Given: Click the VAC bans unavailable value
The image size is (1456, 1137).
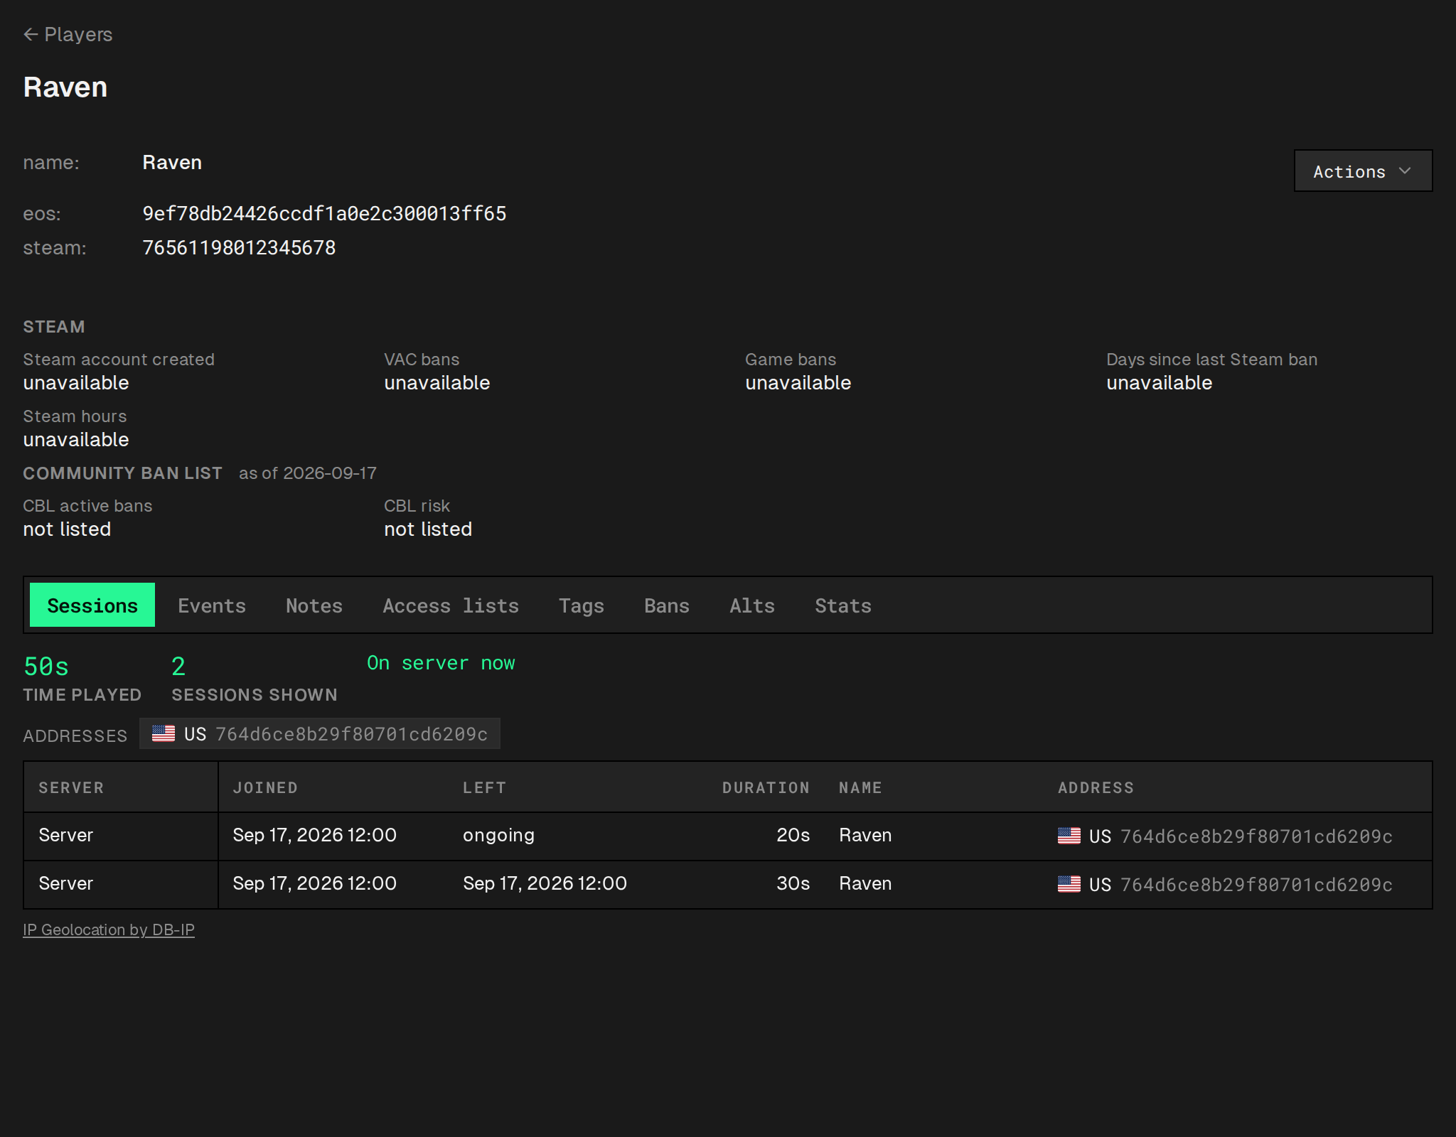Looking at the screenshot, I should 437,383.
